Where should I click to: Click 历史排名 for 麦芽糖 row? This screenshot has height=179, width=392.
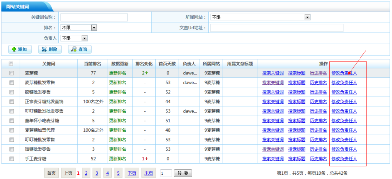tap(318, 73)
